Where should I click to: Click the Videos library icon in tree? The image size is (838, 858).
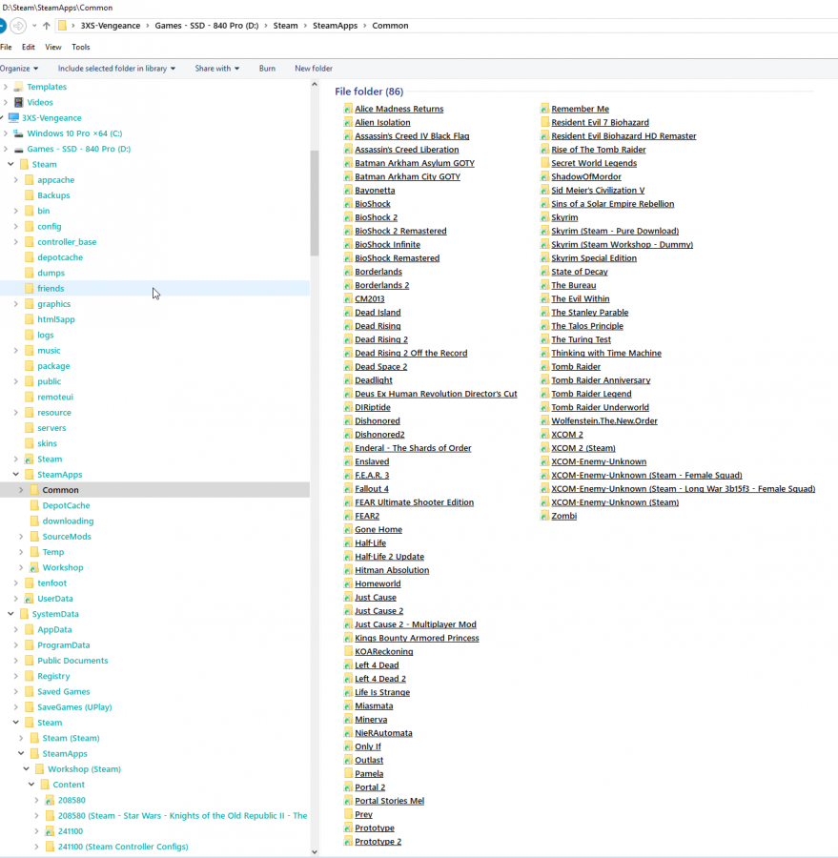pos(19,103)
